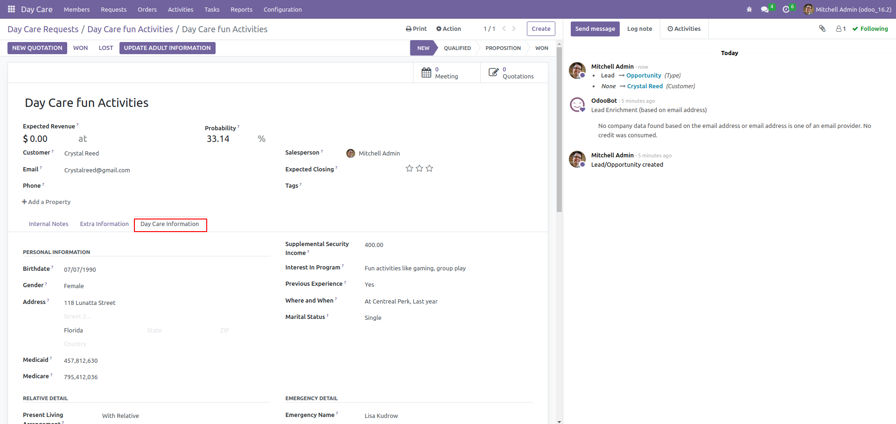Switch to Extra Information tab

104,224
